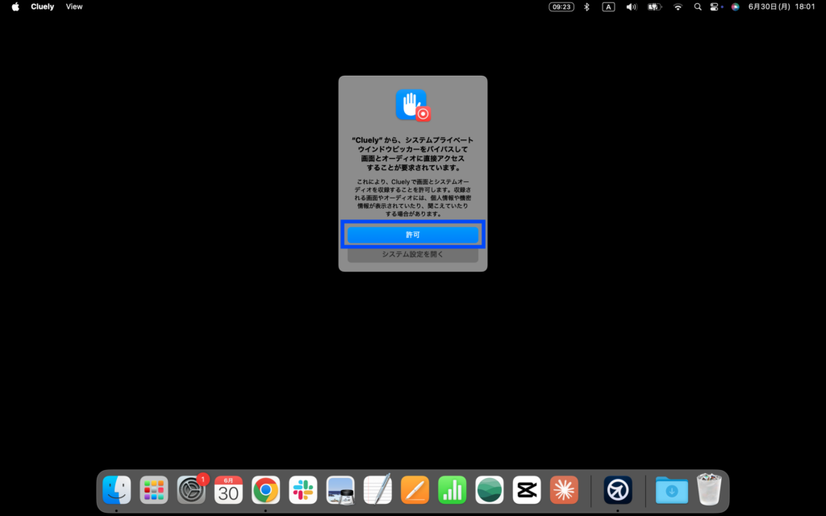Screen dimensions: 826x516
Task: Launch Numbers from the Dock
Action: tap(452, 490)
